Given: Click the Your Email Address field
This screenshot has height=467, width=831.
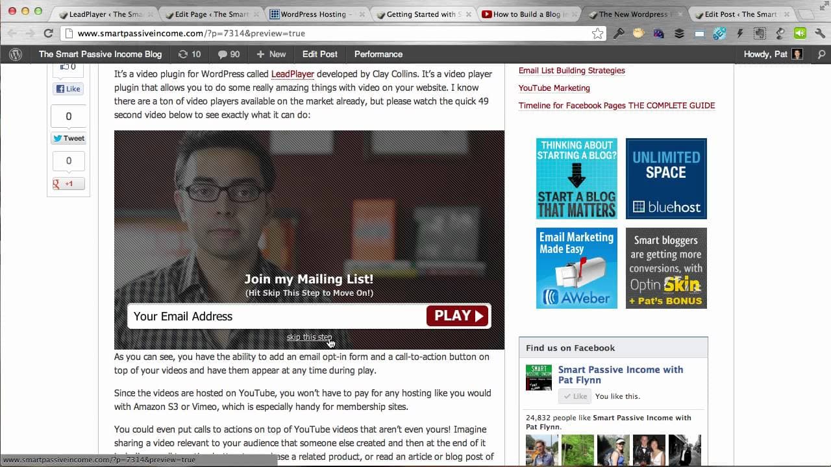Looking at the screenshot, I should point(276,317).
